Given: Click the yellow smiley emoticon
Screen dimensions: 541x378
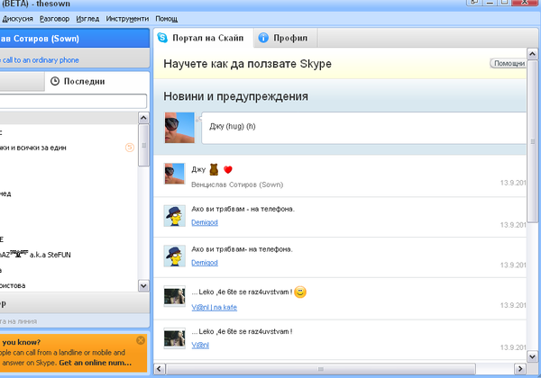Looking at the screenshot, I should [x=300, y=292].
